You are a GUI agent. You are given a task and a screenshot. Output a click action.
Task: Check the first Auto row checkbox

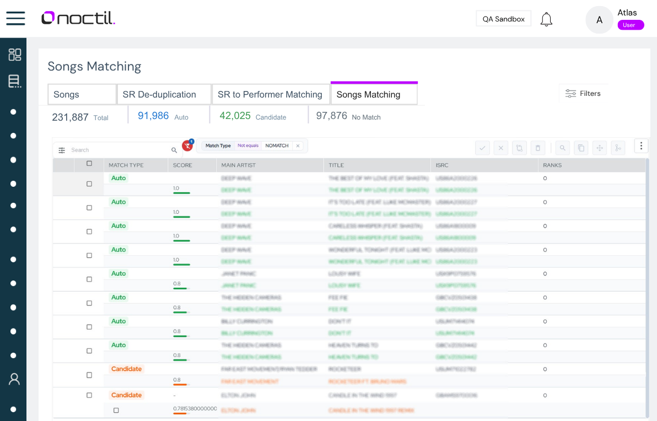pyautogui.click(x=89, y=184)
